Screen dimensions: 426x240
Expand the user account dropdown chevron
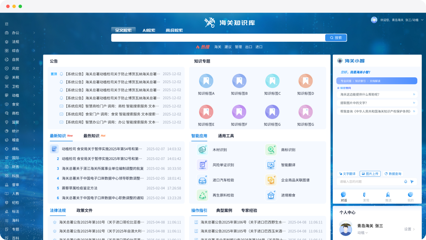point(422,20)
